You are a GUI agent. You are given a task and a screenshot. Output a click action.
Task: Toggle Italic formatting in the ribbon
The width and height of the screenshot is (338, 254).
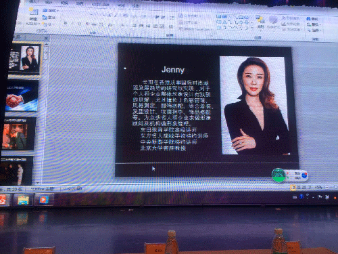tap(72, 23)
